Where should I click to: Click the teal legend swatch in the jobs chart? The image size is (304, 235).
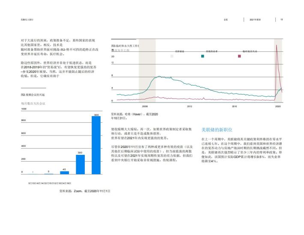203,56
